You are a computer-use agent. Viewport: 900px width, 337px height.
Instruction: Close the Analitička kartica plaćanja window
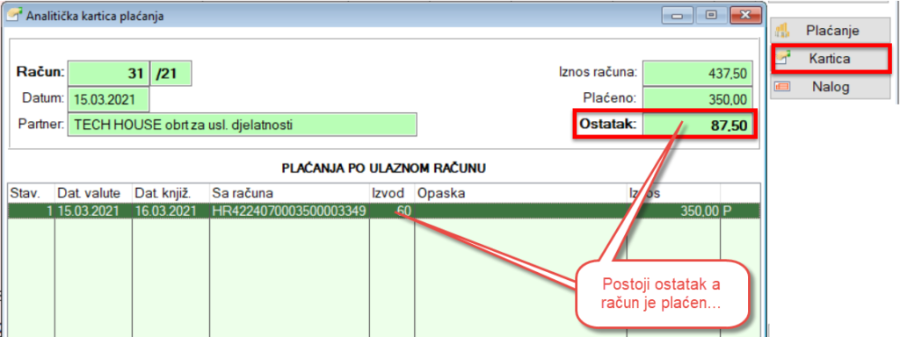click(745, 16)
